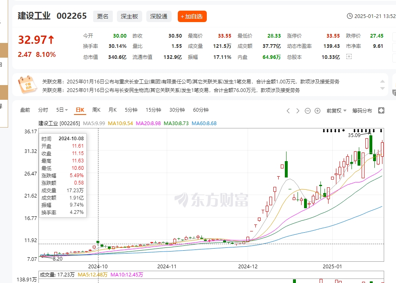Screen dimensions: 396x283
Task: Zoom out chart with minus icon
Action: coord(308,111)
